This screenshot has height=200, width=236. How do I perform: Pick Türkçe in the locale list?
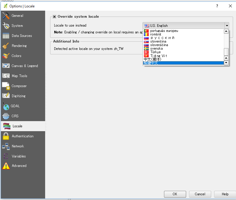[183, 52]
